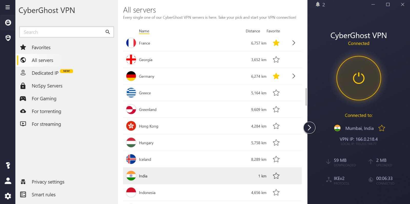Click the account profile icon
Viewport: 410px width, 204px height.
tap(8, 181)
